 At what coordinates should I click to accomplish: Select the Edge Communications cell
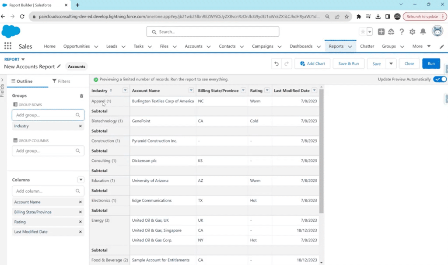pos(163,200)
